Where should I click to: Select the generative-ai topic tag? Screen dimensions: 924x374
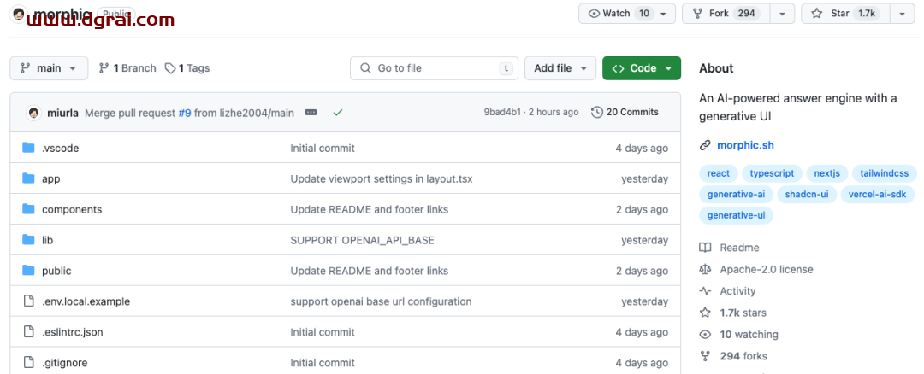(737, 195)
